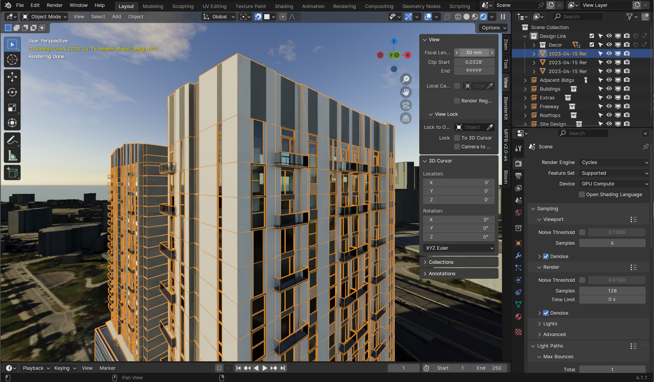The image size is (654, 382).
Task: Open View Layer properties icon
Action: [518, 188]
